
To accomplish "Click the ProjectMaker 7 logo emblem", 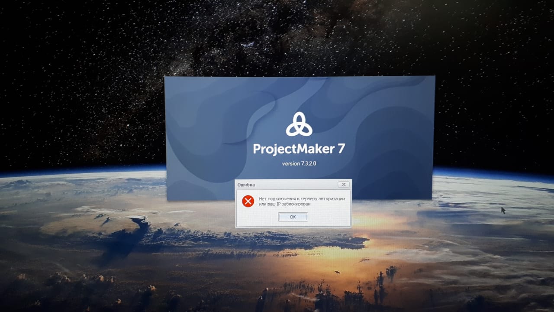I will [x=299, y=124].
